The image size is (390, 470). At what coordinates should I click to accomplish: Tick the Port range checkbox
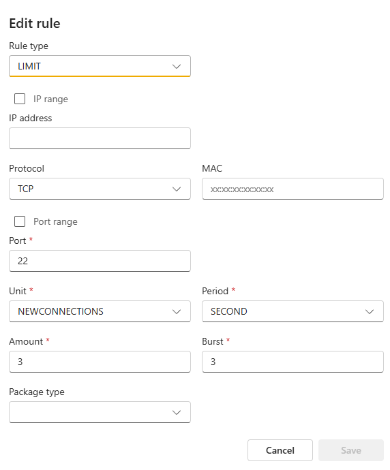pyautogui.click(x=20, y=221)
